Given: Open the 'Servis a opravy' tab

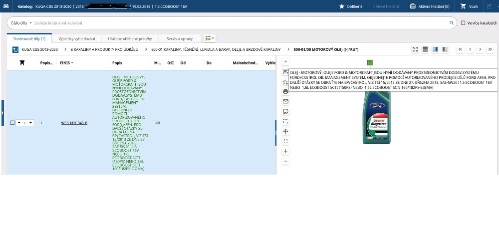Looking at the screenshot, I should (x=179, y=38).
